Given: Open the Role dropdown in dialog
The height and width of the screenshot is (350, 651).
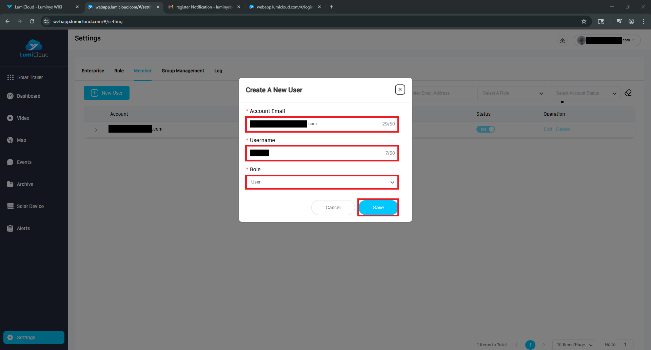Looking at the screenshot, I should pos(322,182).
